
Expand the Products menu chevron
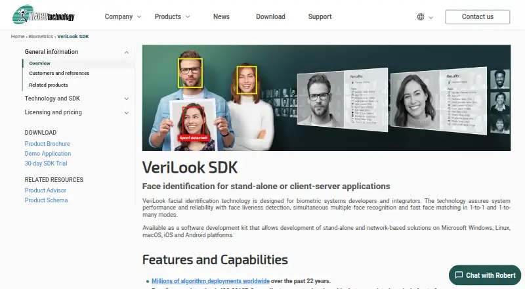(x=188, y=17)
